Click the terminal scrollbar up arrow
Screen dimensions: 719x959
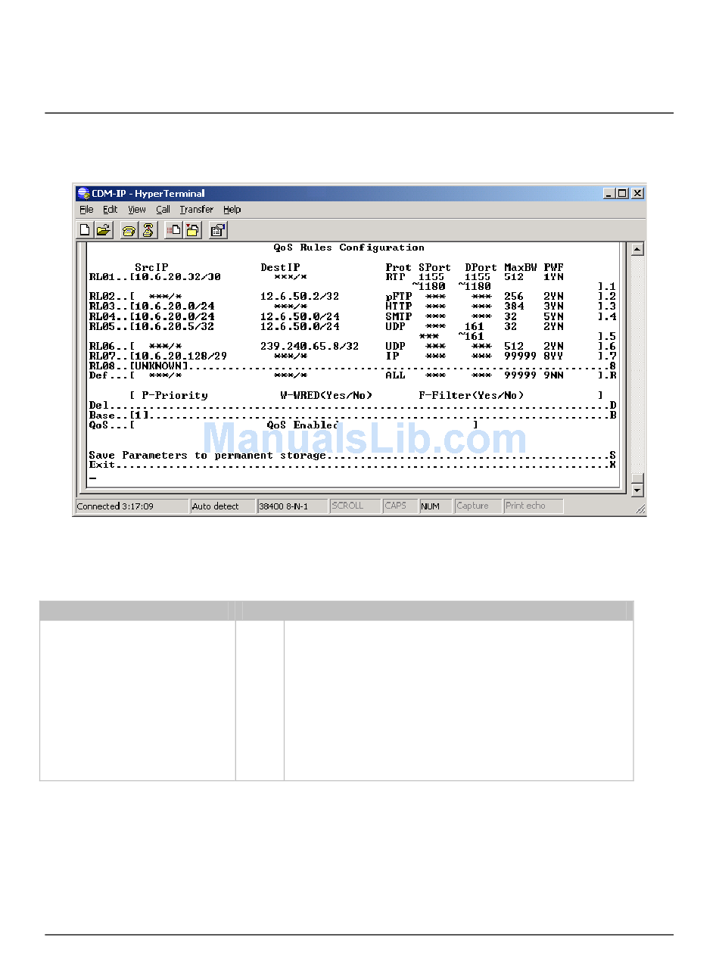[637, 249]
